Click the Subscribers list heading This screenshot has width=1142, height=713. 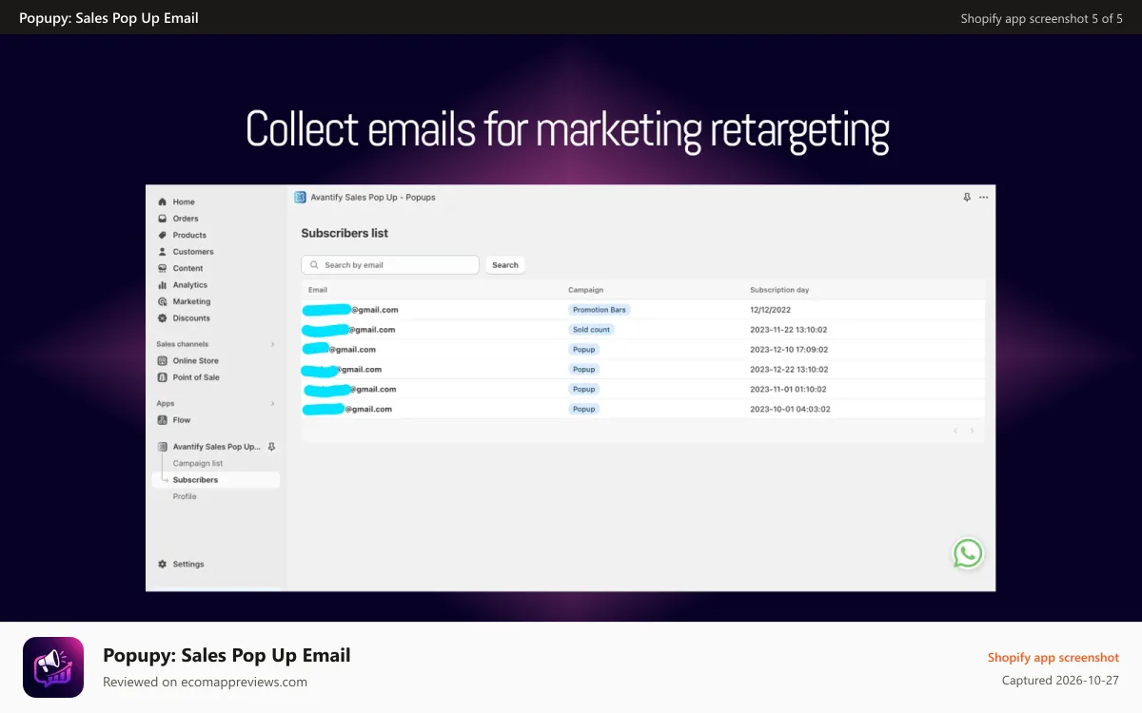(345, 233)
